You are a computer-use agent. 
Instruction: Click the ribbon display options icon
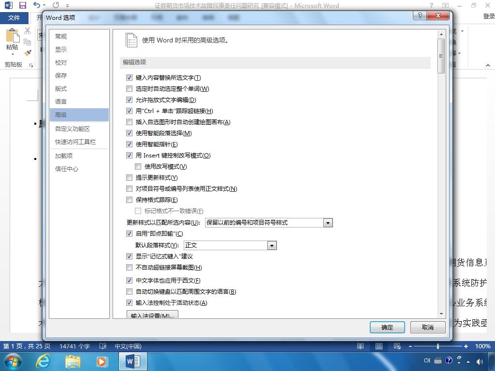445,5
